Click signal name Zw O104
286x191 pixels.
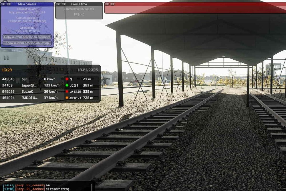(x=75, y=98)
